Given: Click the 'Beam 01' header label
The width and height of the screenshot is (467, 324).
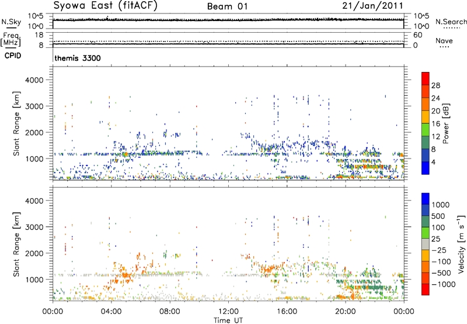Looking at the screenshot, I should [x=227, y=6].
